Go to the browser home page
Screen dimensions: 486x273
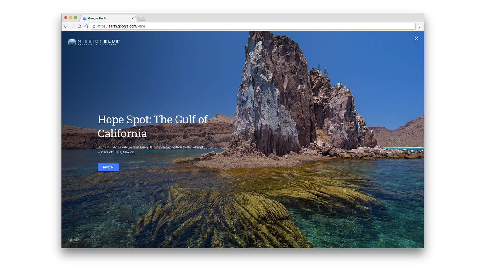(86, 26)
